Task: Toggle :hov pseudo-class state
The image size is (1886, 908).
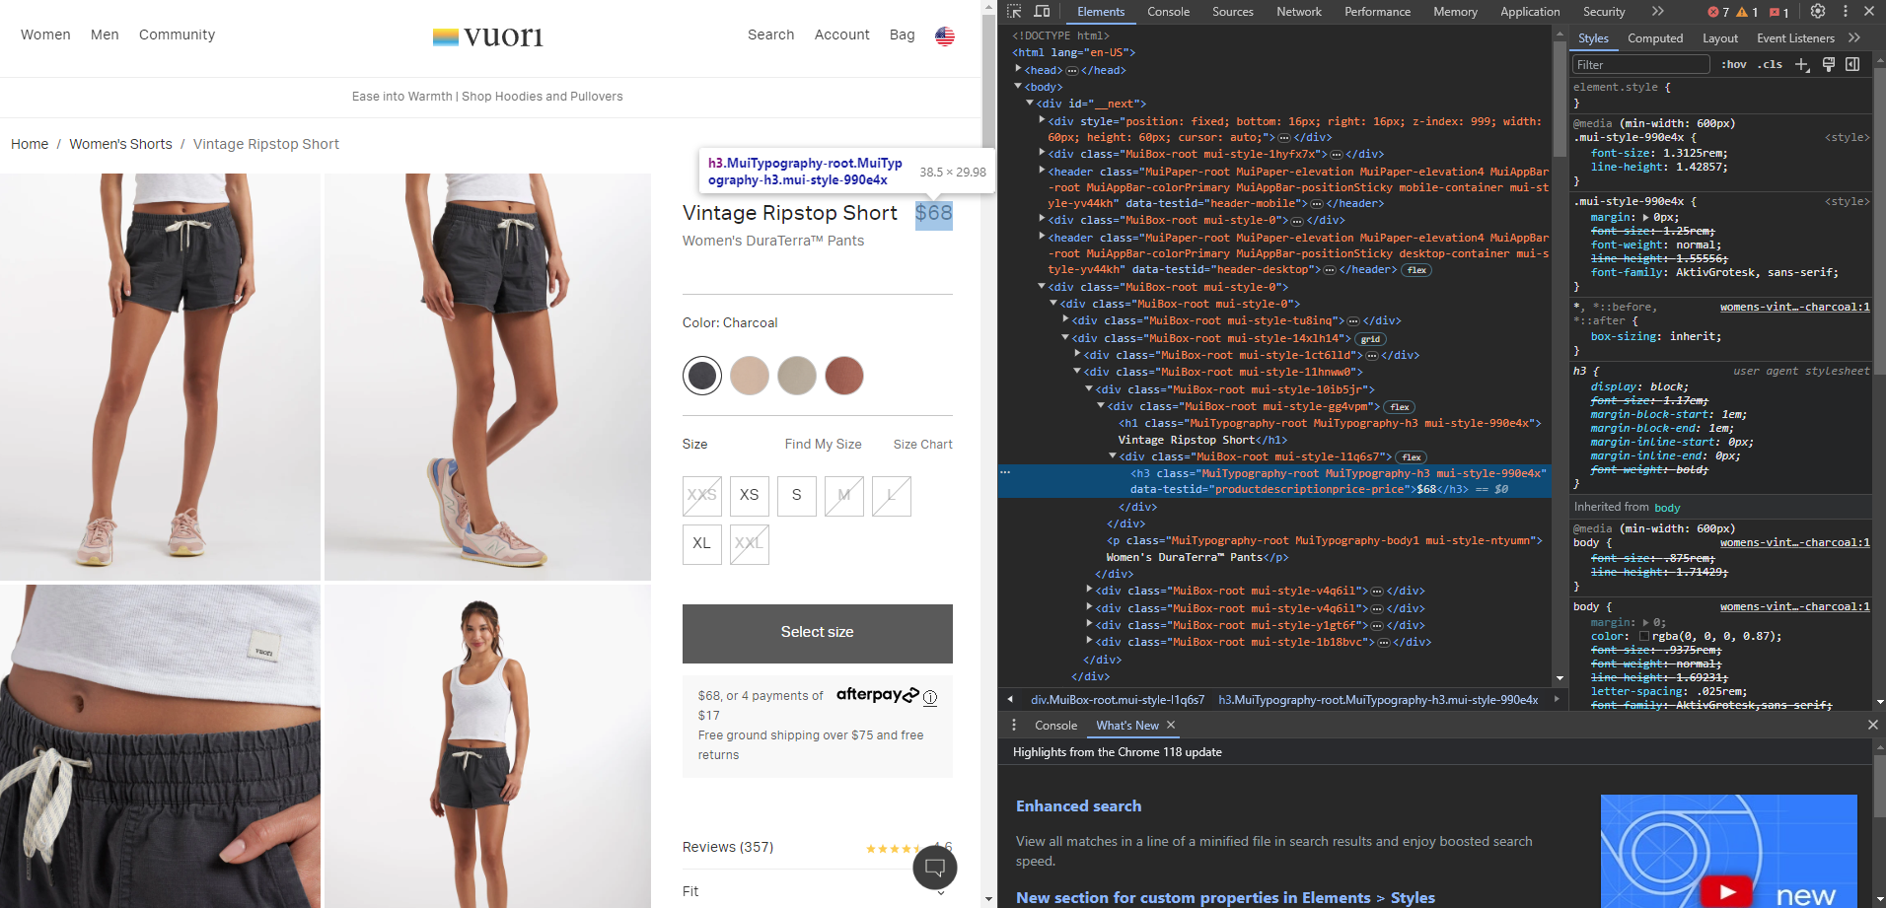Action: point(1733,64)
